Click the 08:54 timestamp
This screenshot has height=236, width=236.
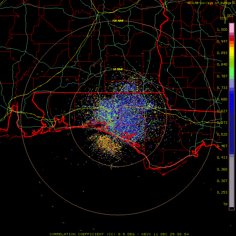click(183, 234)
